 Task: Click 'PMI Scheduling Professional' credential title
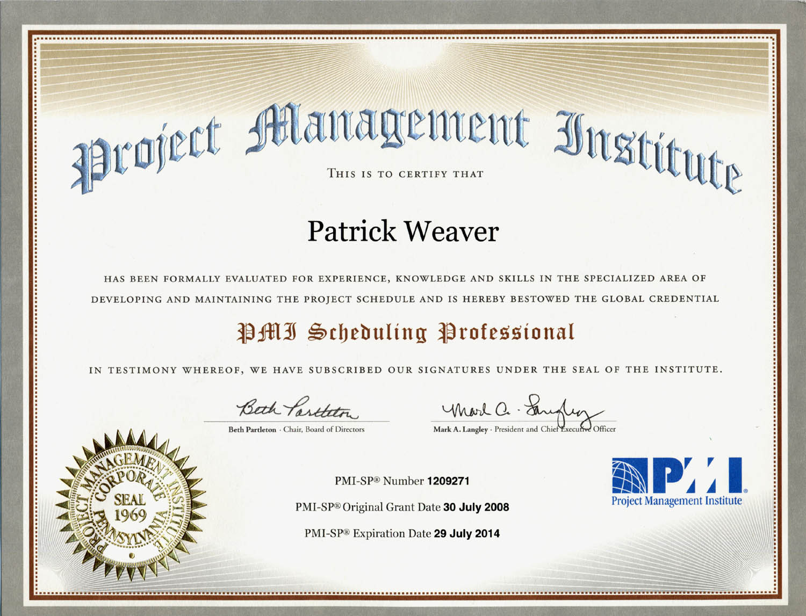coord(406,333)
